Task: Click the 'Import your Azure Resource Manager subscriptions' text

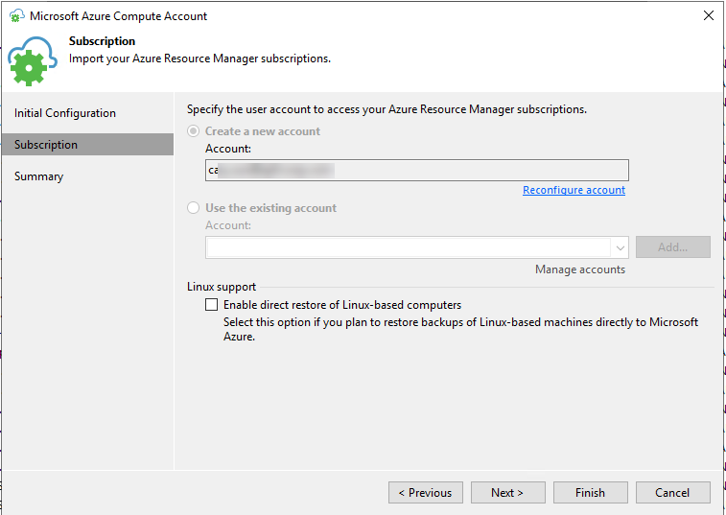Action: pos(199,59)
